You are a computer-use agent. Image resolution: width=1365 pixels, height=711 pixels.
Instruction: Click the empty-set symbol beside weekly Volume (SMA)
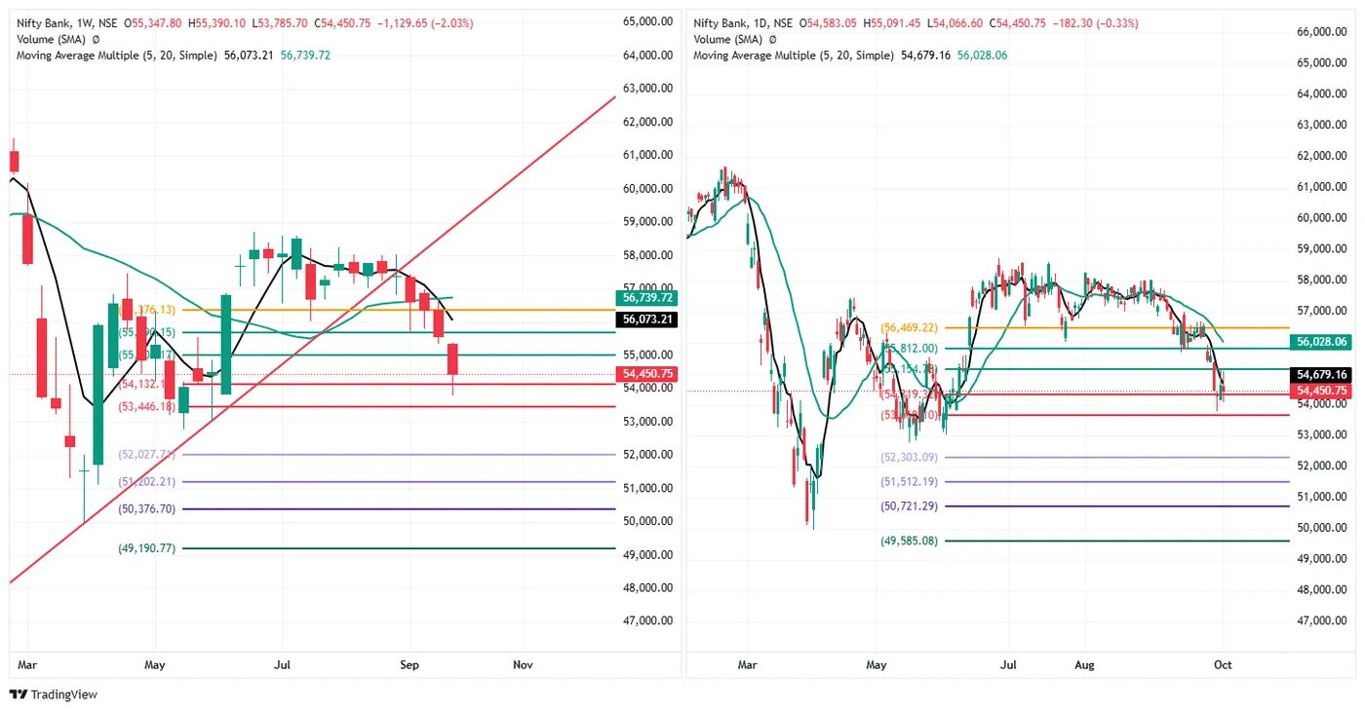pos(96,40)
